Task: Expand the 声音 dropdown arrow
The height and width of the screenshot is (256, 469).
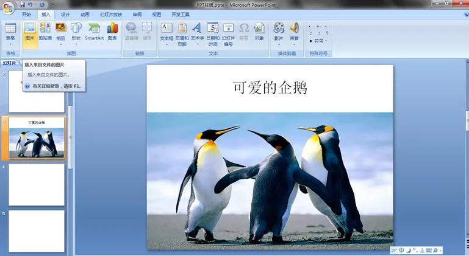Action: pos(295,44)
